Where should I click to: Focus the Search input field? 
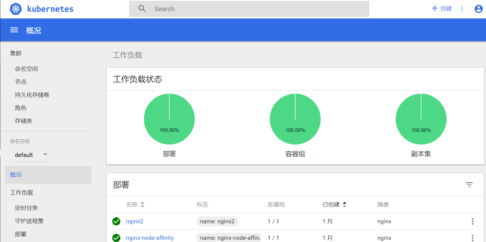[249, 9]
